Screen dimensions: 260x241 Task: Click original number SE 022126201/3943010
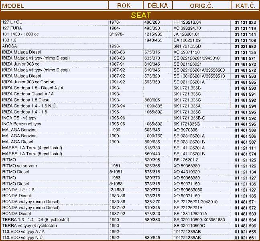coord(197,58)
